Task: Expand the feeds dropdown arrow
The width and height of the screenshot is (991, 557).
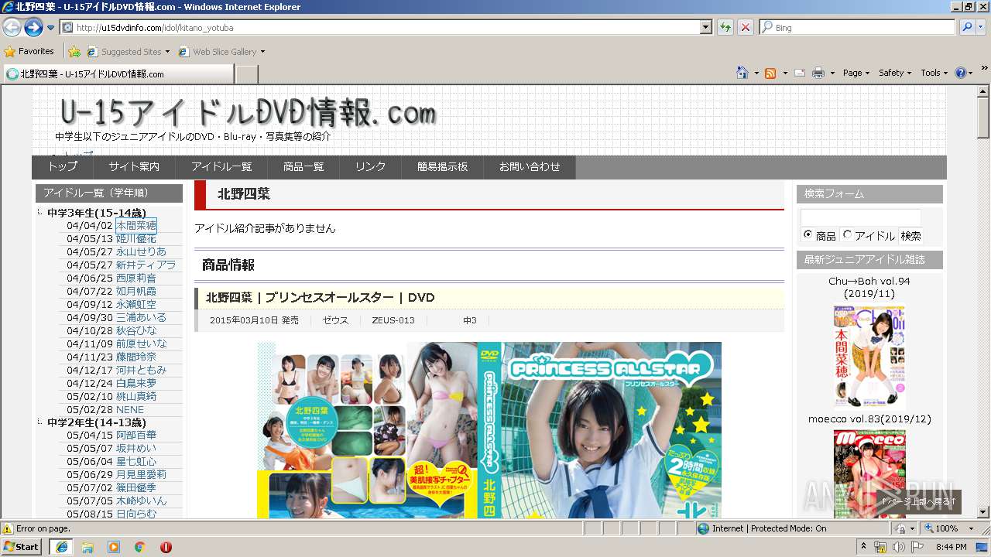Action: point(784,73)
